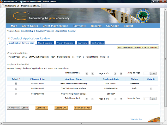167x125 pixels.
Task: Click first-page icon in top pagination
Action: [x=87, y=73]
